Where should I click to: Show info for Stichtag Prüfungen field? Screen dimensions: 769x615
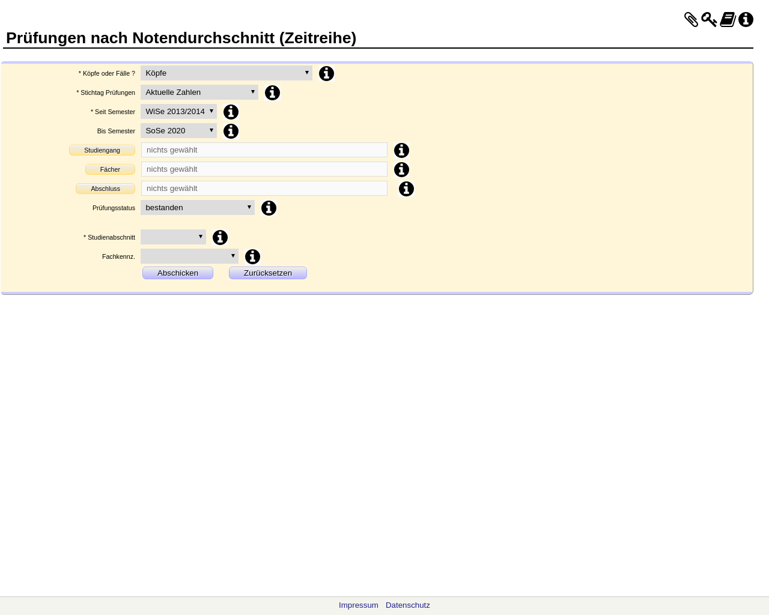272,92
